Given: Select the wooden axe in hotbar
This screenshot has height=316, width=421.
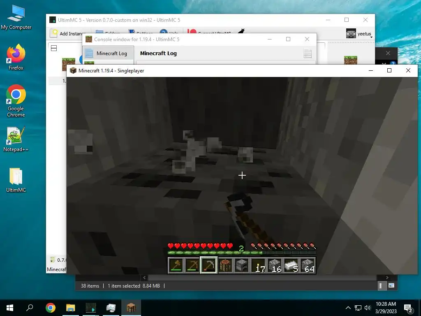Looking at the screenshot, I should coord(176,265).
